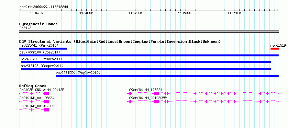Open the GNG10|NM_001017998 gene label
This screenshot has height=128, width=288.
pyautogui.click(x=37, y=106)
